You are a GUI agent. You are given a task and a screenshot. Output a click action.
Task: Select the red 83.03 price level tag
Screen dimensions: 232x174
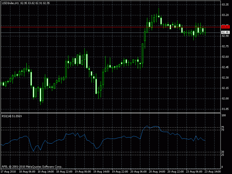tap(225, 27)
